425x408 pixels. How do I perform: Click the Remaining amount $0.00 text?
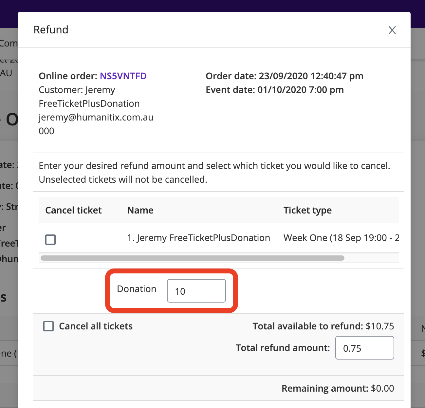pos(338,388)
